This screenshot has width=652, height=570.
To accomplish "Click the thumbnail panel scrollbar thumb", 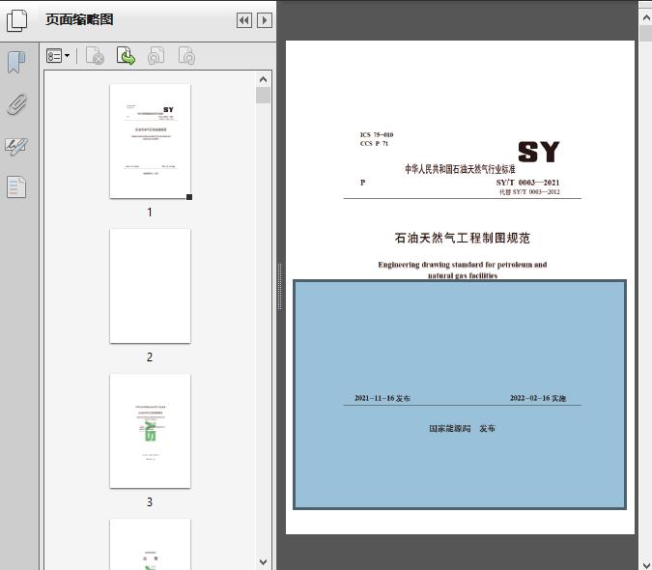I will click(263, 96).
